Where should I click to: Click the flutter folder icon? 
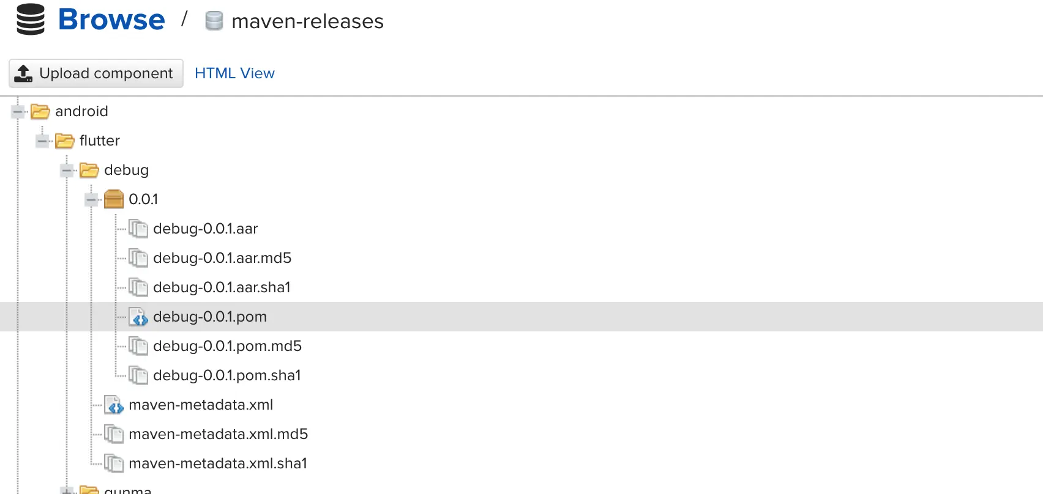click(65, 141)
